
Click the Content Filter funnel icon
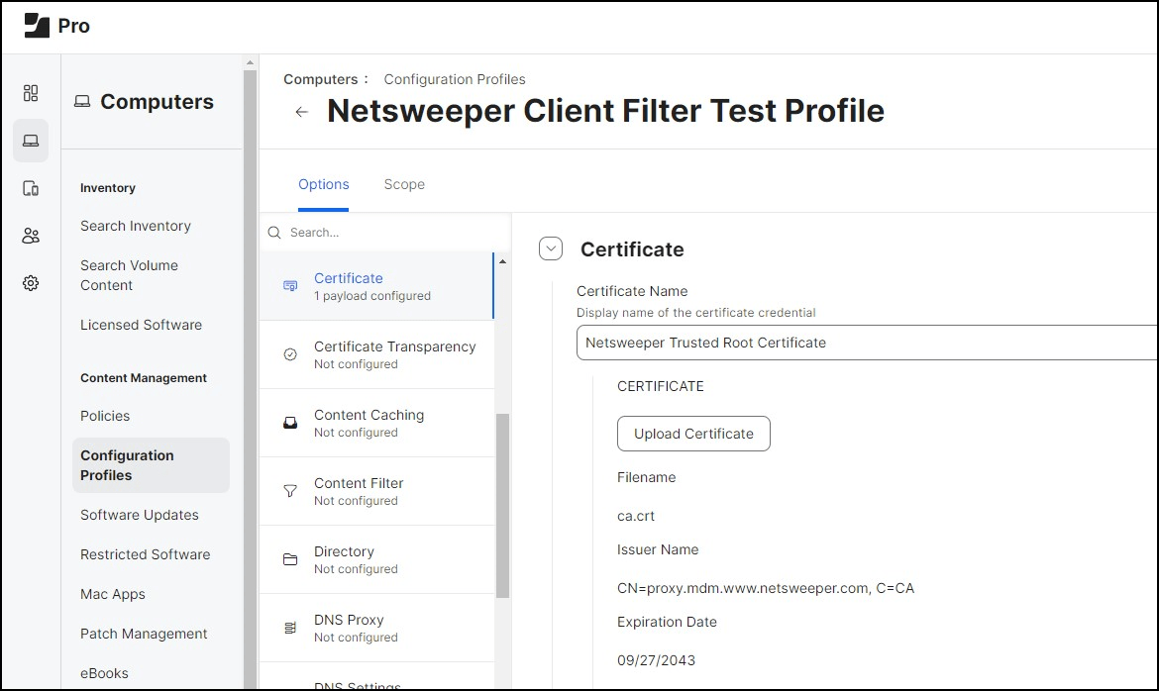pyautogui.click(x=289, y=490)
